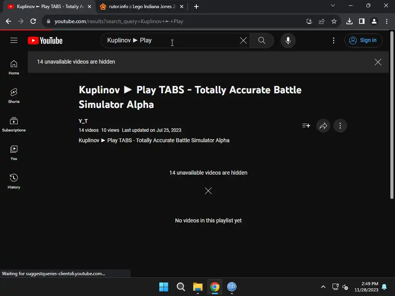Image resolution: width=395 pixels, height=296 pixels.
Task: Open the playlist more actions menu
Action: click(340, 126)
